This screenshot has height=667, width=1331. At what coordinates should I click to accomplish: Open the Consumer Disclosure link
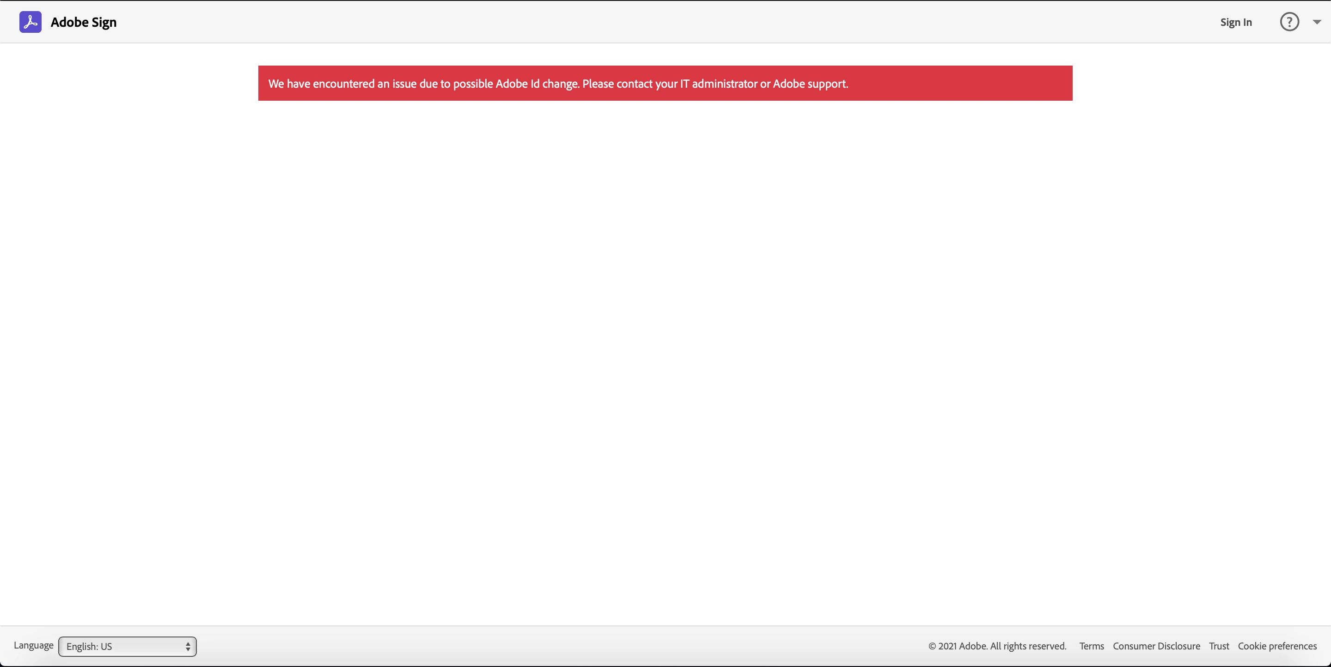coord(1156,646)
